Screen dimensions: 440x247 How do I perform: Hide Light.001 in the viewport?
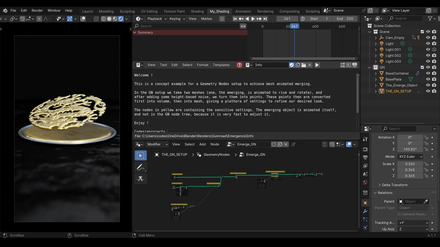pyautogui.click(x=428, y=49)
